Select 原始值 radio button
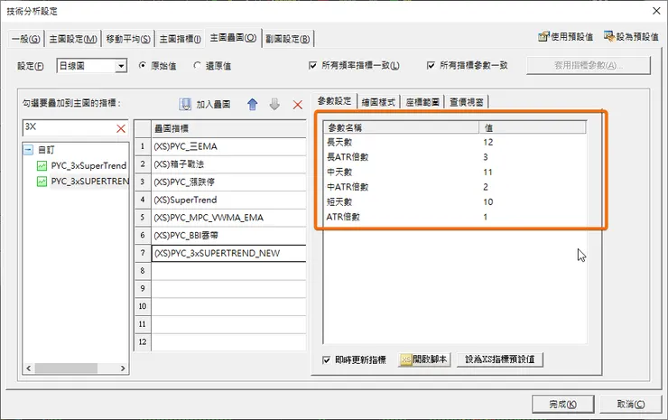This screenshot has width=668, height=420. 143,66
